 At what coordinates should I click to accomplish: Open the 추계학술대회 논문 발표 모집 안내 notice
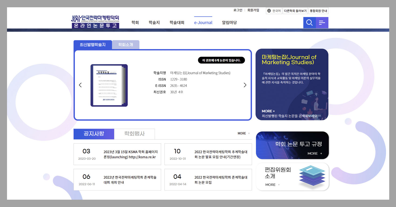(x=208, y=154)
